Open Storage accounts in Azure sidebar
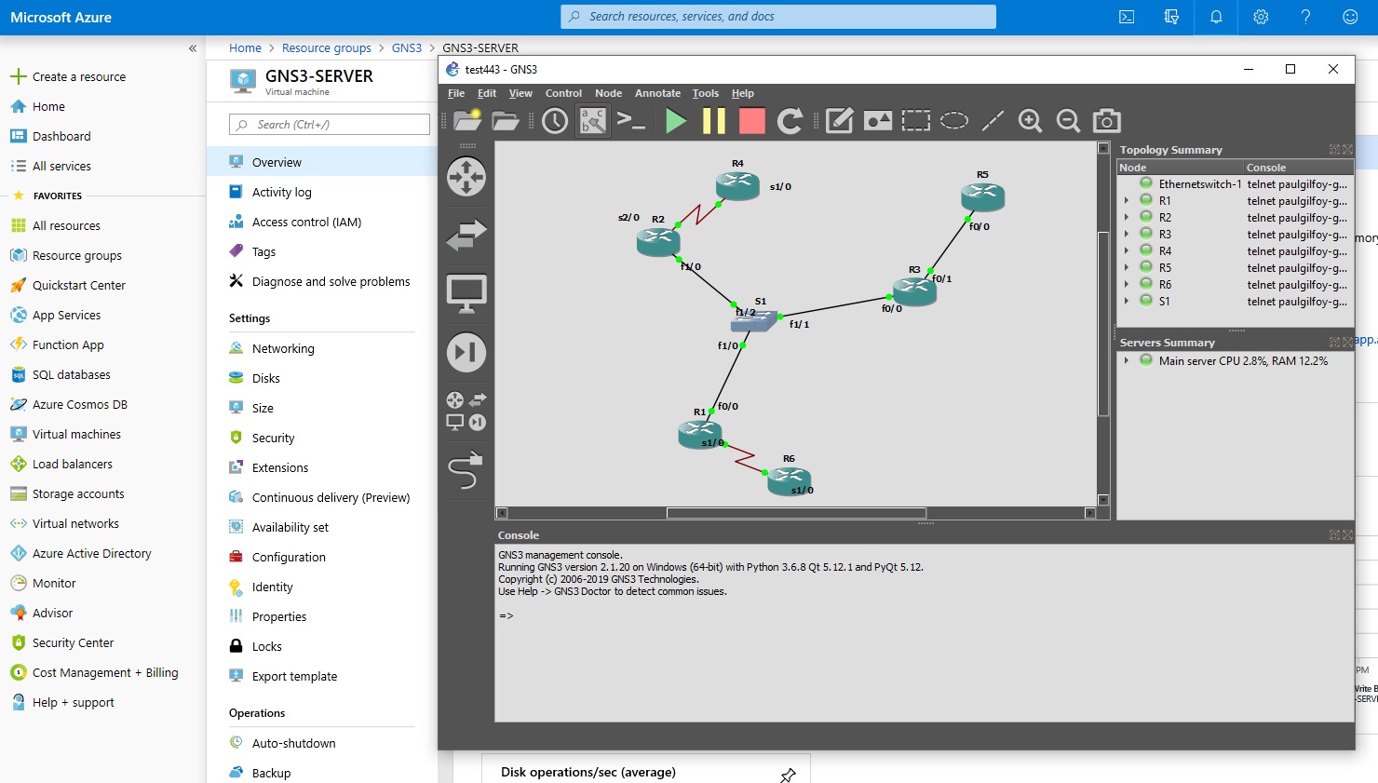Image resolution: width=1378 pixels, height=783 pixels. tap(78, 493)
